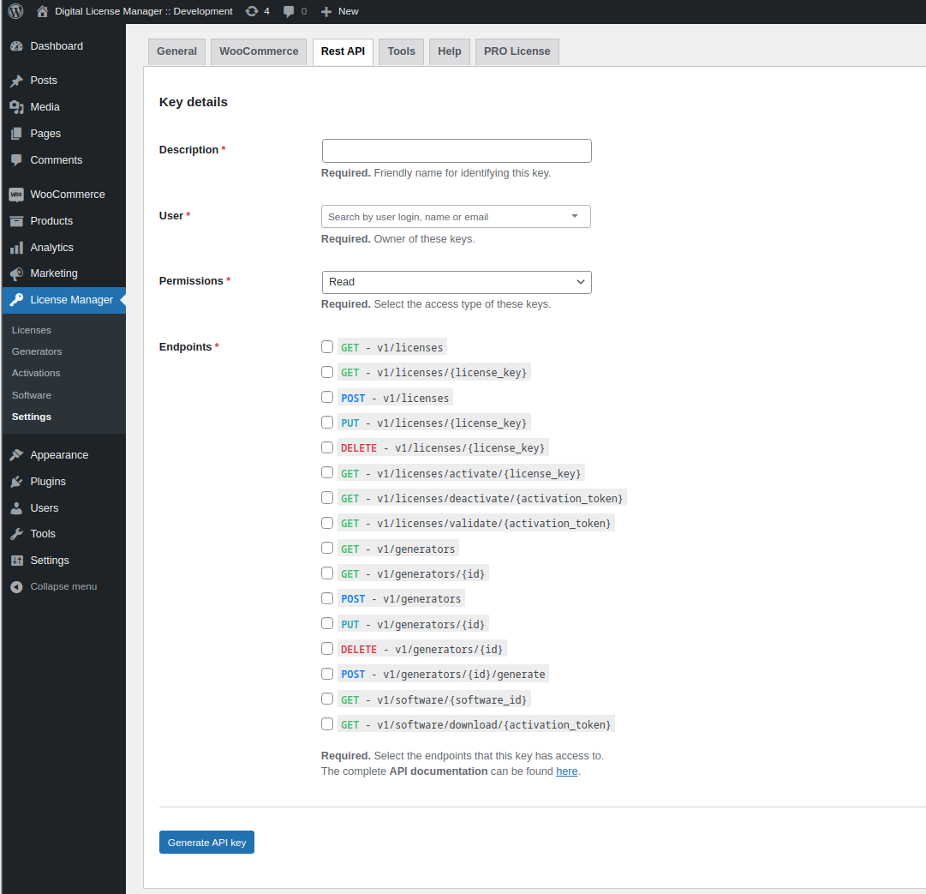The image size is (926, 894).
Task: Open the API documentation via the here link
Action: [x=566, y=771]
